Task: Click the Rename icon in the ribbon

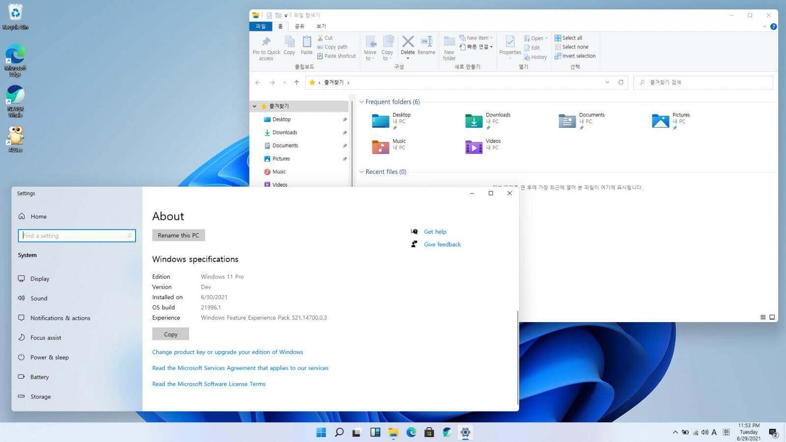Action: pyautogui.click(x=426, y=41)
